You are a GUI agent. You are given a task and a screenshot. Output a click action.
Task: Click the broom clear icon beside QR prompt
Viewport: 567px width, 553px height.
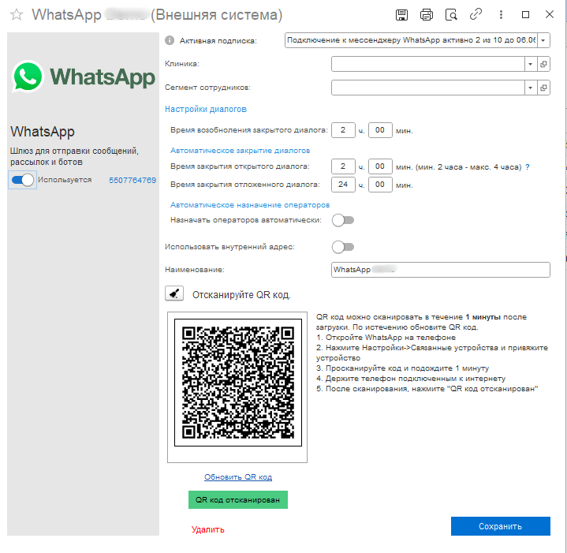tap(174, 293)
